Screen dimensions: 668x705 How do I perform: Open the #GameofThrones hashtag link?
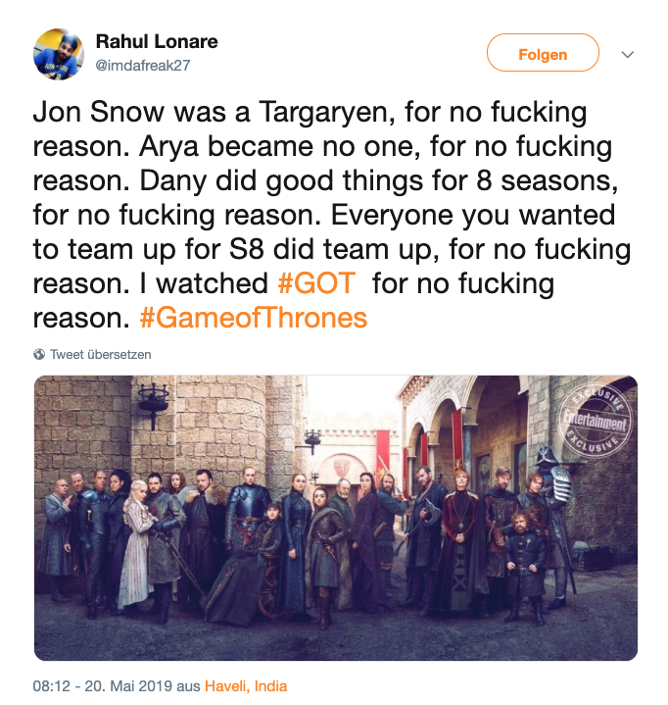point(254,318)
